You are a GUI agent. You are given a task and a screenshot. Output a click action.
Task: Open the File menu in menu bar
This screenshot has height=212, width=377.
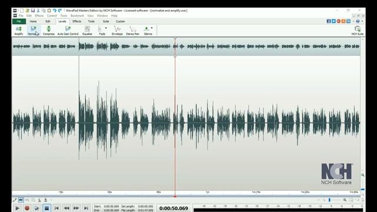tap(21, 16)
